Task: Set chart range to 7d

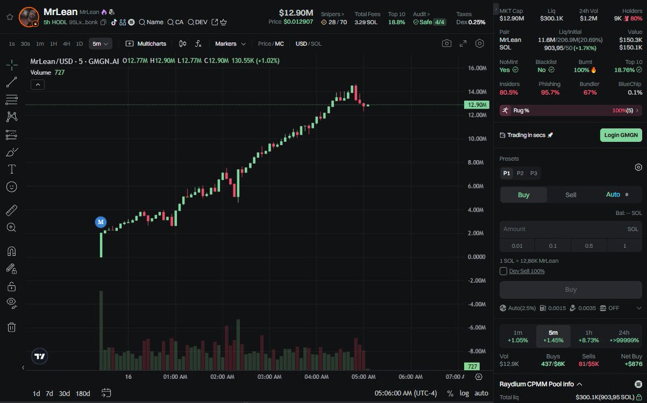Action: (x=50, y=393)
